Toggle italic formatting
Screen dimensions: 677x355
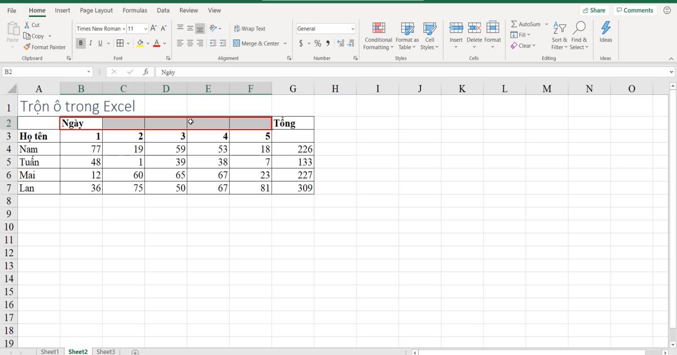90,43
